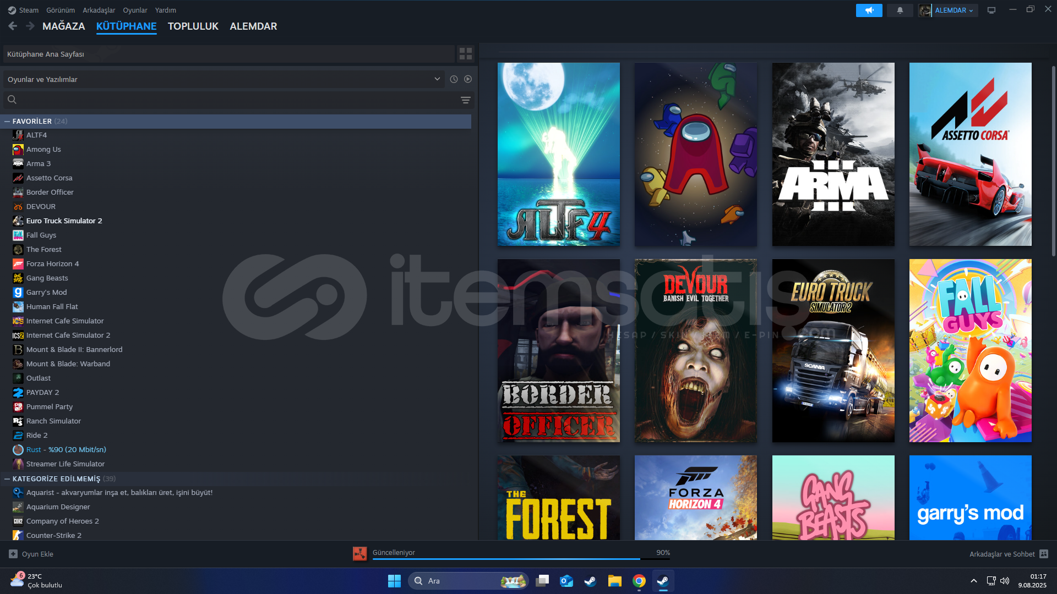Toggle the recent activity clock filter
This screenshot has height=594, width=1057.
(x=454, y=79)
